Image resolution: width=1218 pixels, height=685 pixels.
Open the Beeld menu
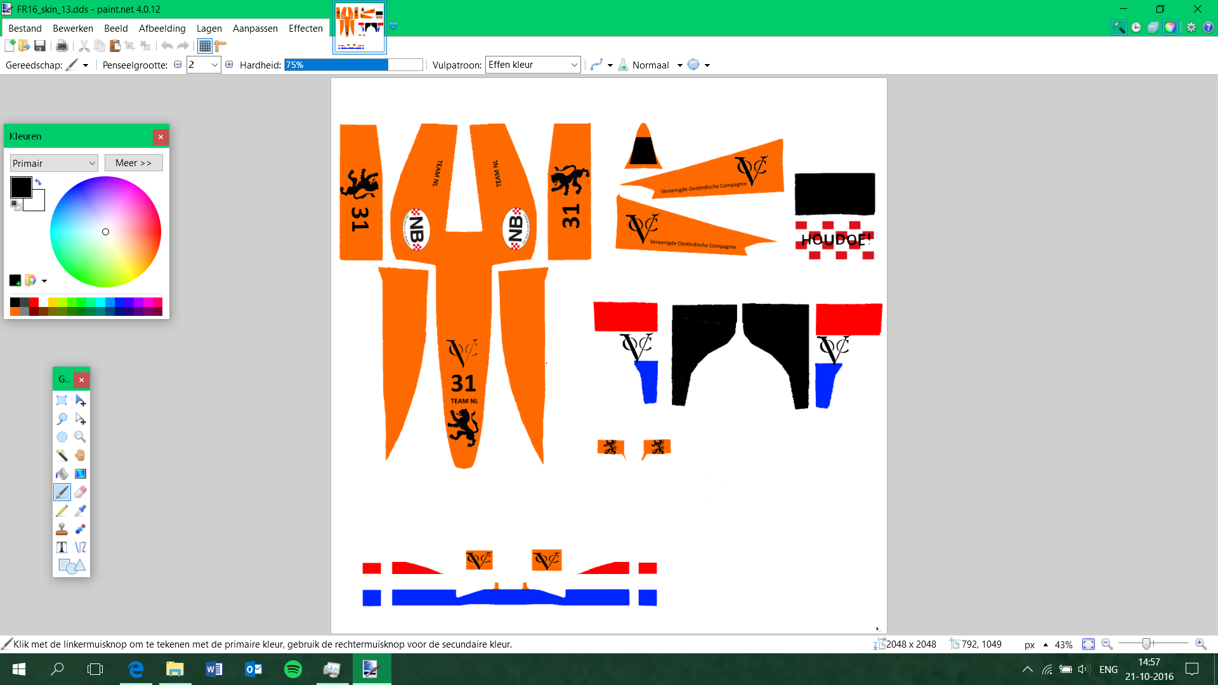(x=116, y=29)
